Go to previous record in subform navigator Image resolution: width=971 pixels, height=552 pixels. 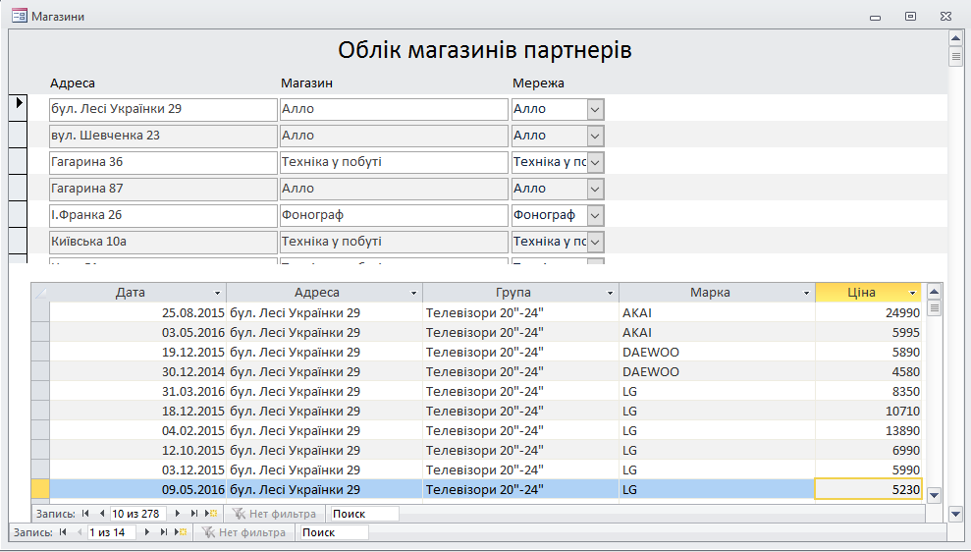click(x=100, y=514)
